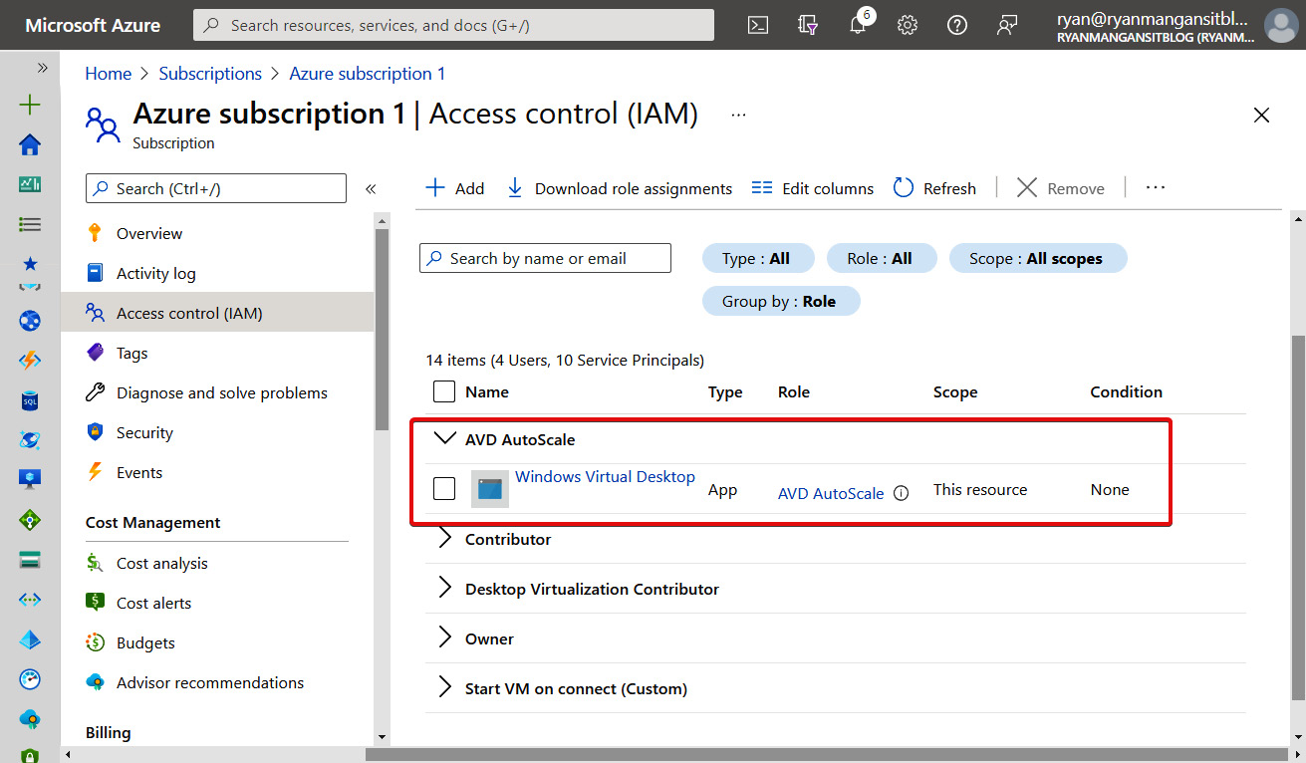Open Azure Cosmos DB icon in sidebar

[30, 440]
